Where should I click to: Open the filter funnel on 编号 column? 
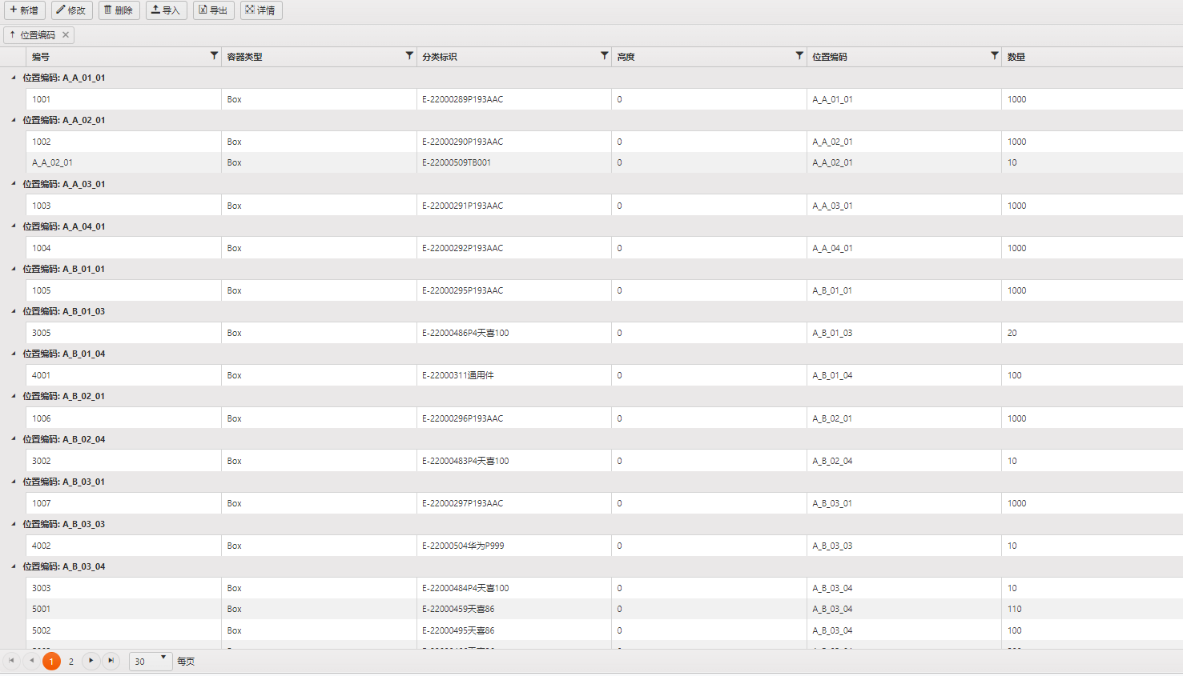coord(213,56)
